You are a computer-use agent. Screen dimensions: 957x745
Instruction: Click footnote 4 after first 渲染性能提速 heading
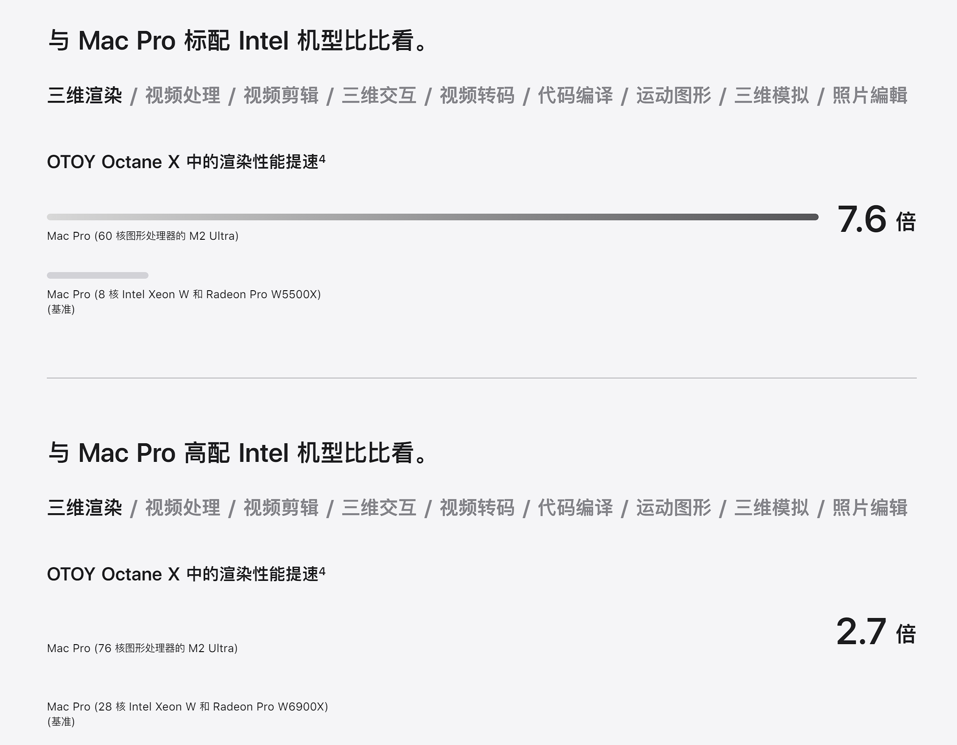pyautogui.click(x=322, y=159)
